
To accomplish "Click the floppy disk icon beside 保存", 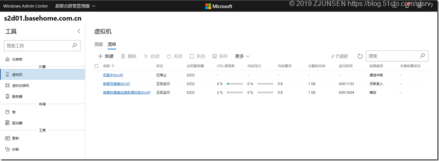I will (x=215, y=56).
